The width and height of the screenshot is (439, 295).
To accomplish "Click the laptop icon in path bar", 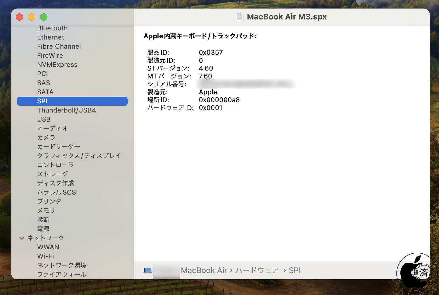I will pos(148,270).
